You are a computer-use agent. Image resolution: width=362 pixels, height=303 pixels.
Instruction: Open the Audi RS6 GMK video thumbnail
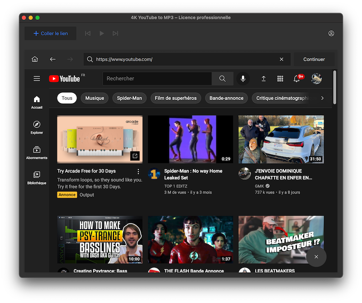click(281, 139)
